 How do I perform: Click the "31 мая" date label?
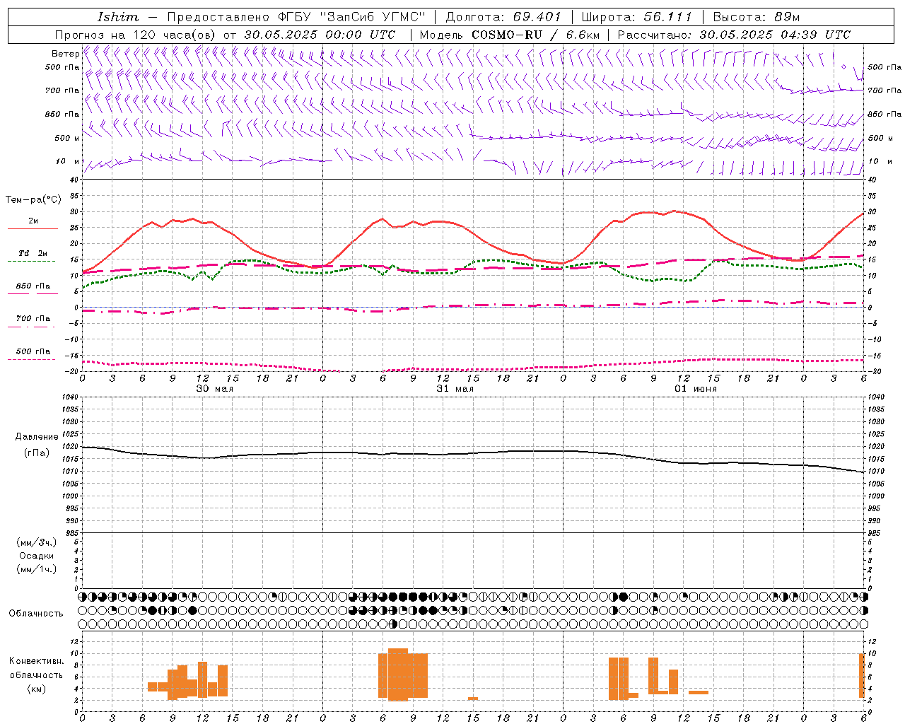coord(455,389)
